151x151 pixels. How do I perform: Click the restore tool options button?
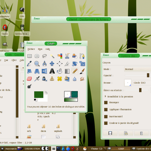pyautogui.click(x=126, y=133)
